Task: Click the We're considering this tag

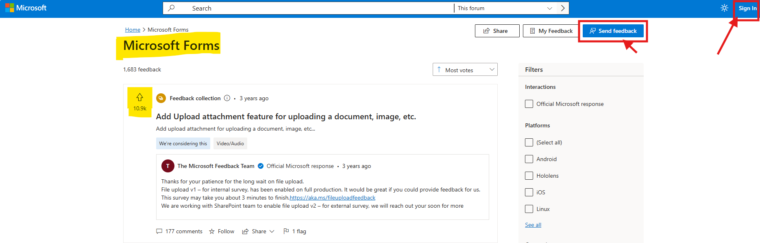Action: tap(183, 144)
